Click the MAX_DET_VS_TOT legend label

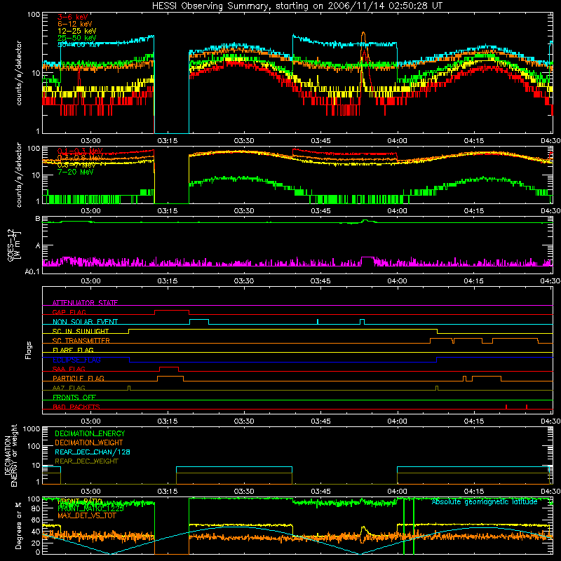(86, 515)
